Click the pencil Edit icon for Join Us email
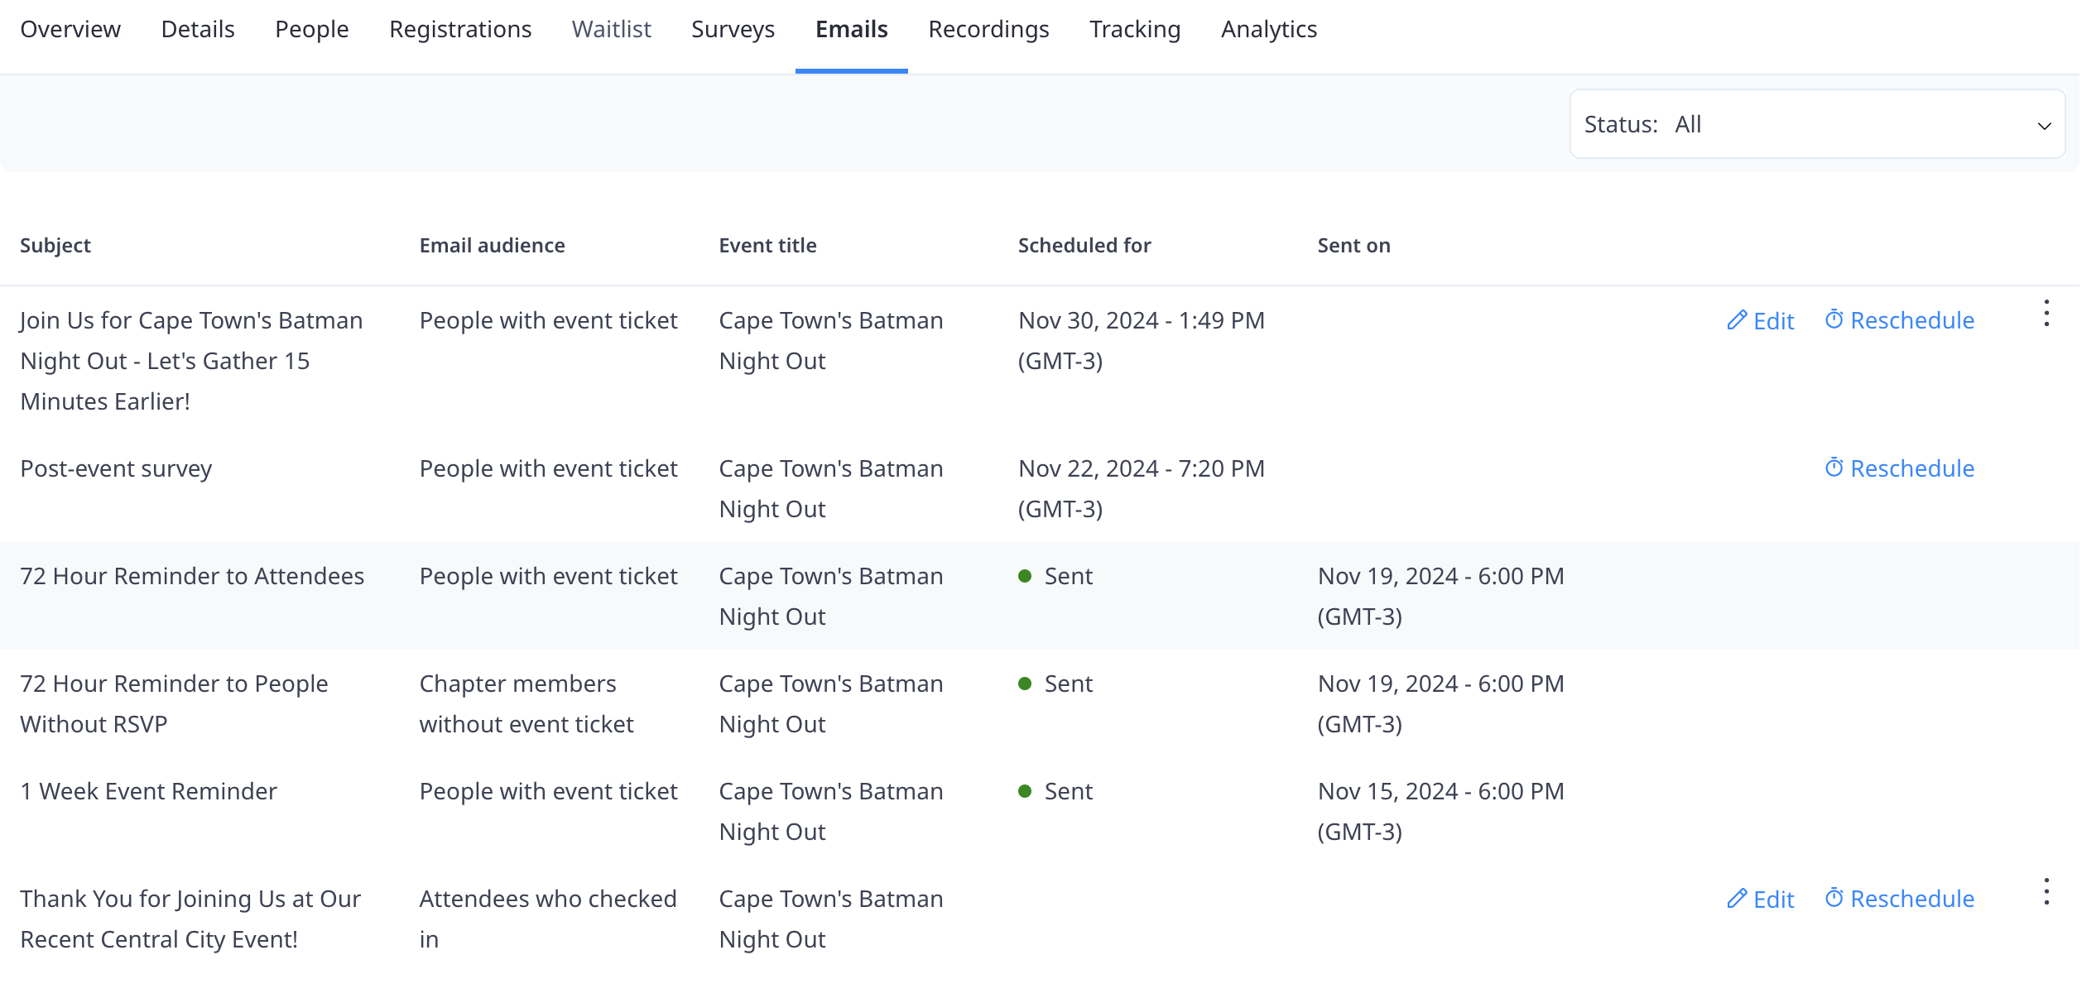2096x998 pixels. point(1737,320)
